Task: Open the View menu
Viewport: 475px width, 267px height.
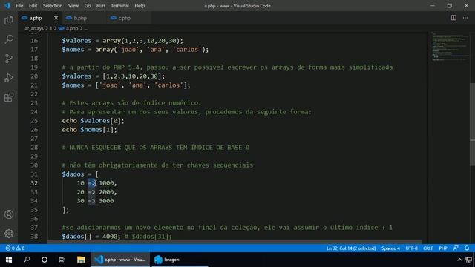Action: point(73,6)
